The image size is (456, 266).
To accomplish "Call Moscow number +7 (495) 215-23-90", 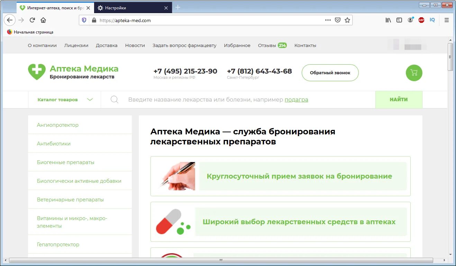I will click(185, 71).
